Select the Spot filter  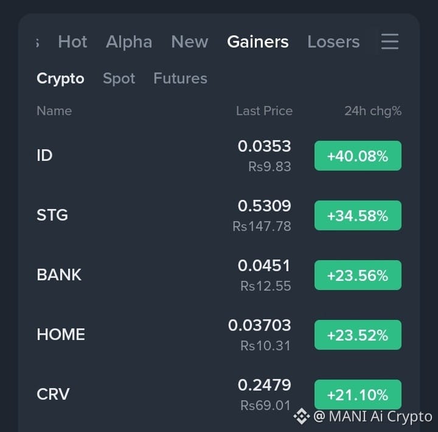click(119, 79)
